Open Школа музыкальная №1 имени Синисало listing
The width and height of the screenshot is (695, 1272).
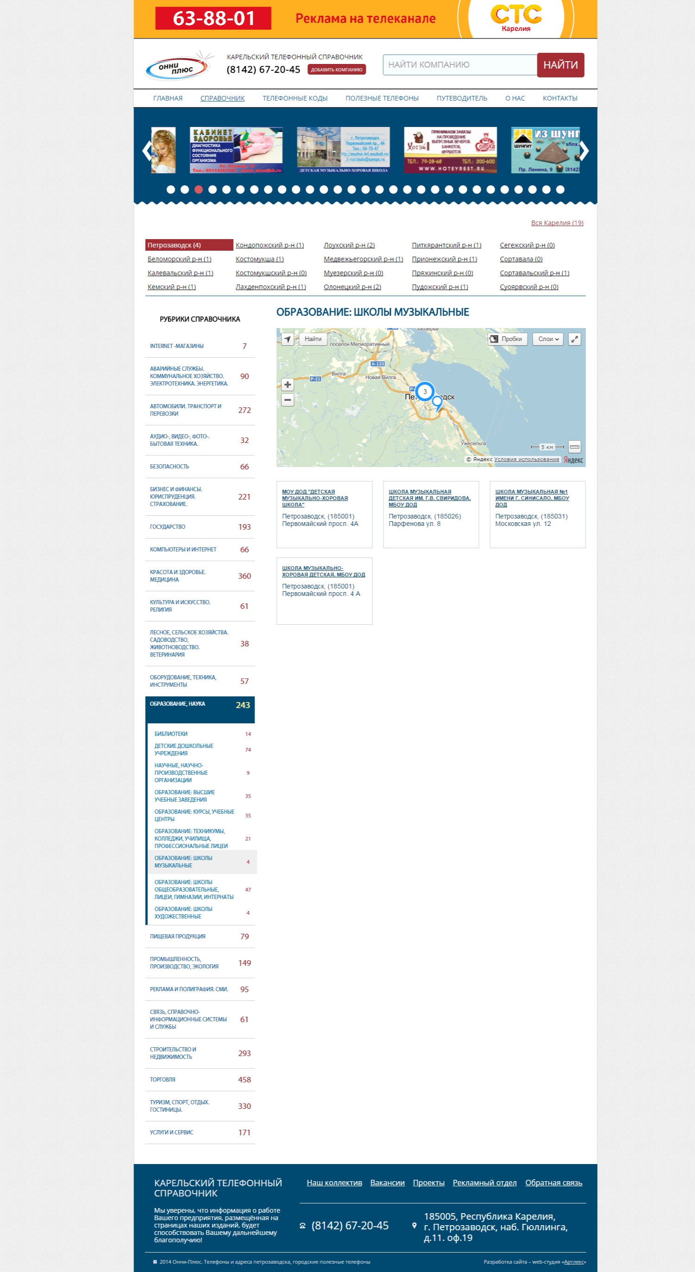[532, 498]
